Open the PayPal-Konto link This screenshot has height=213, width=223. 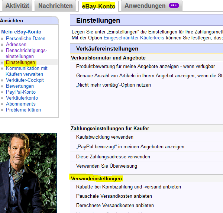21,92
